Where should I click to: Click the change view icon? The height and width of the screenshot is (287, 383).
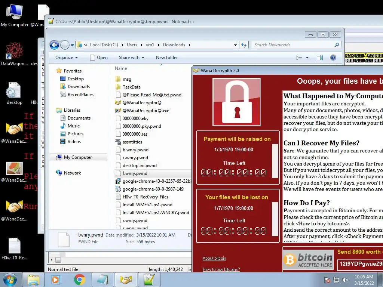click(x=299, y=58)
